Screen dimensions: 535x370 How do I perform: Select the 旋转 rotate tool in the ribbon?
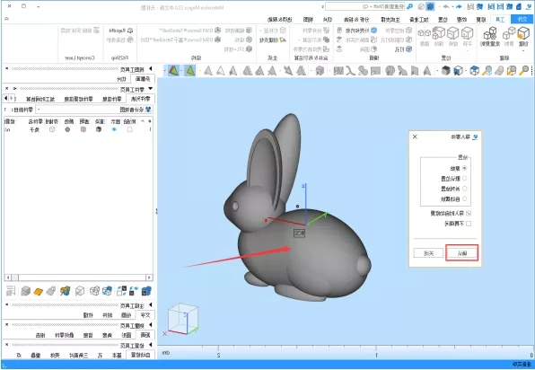click(x=452, y=33)
